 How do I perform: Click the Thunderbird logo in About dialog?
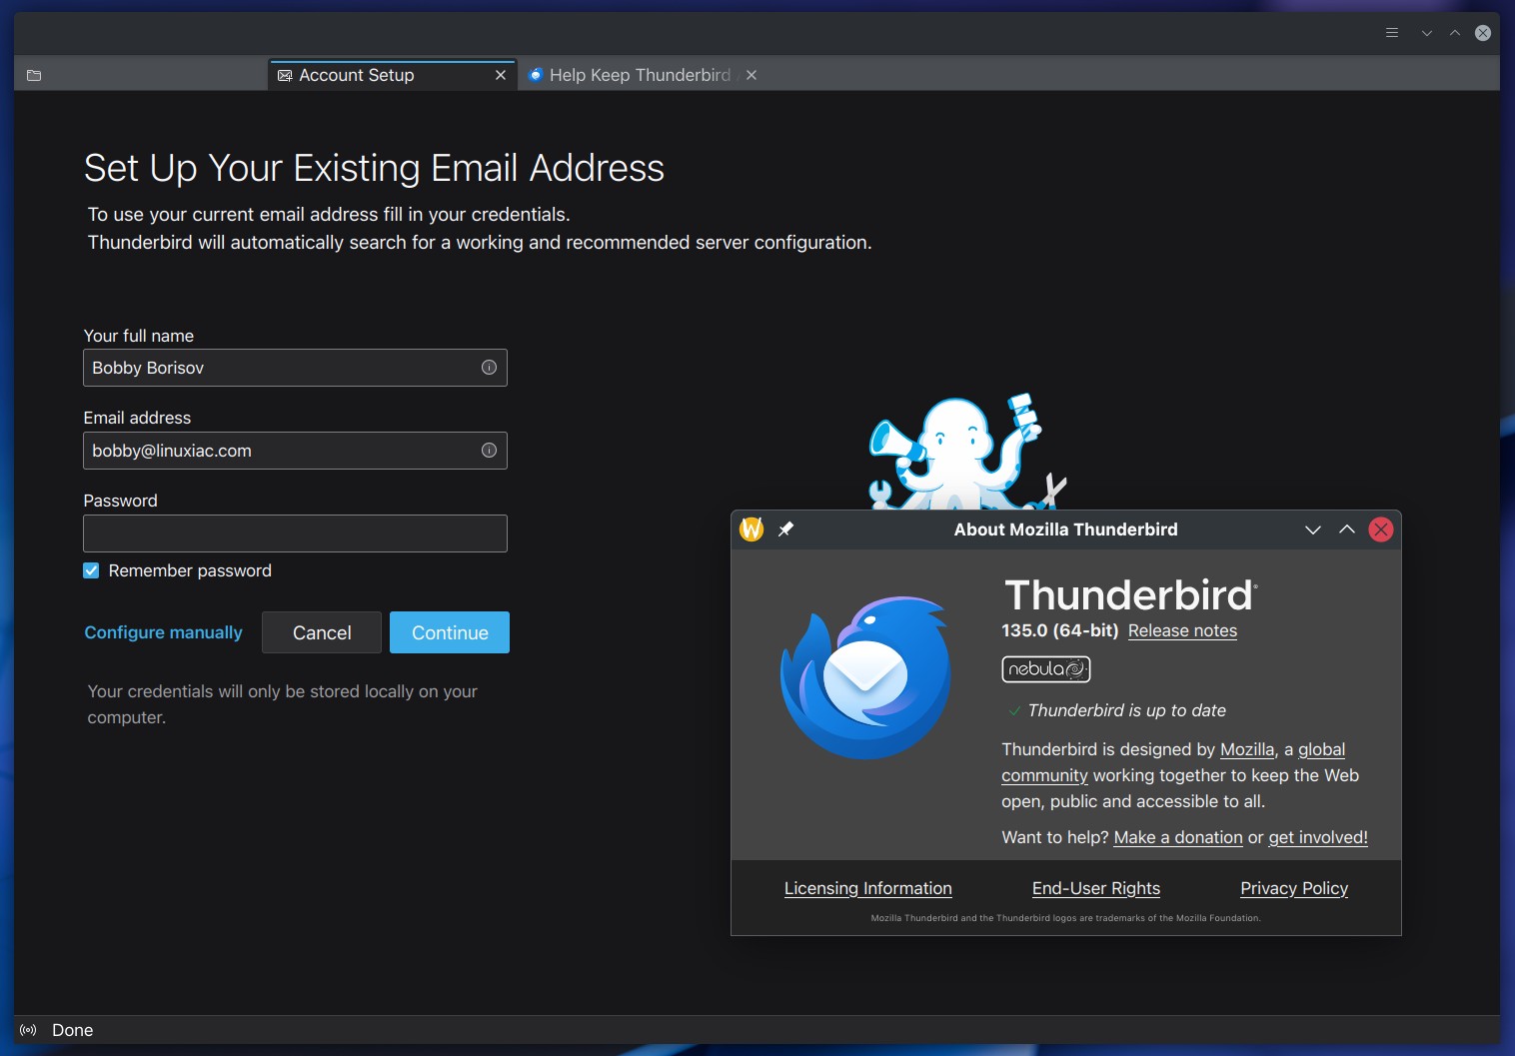[865, 677]
